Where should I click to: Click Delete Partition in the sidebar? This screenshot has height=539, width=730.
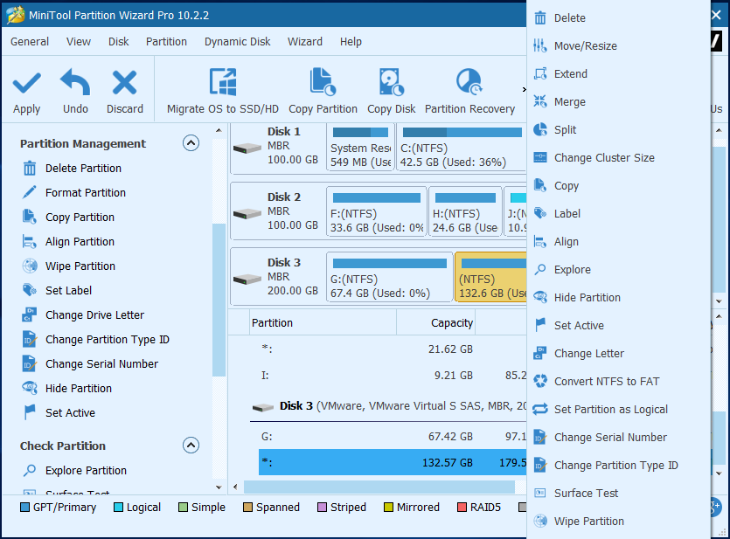point(83,169)
